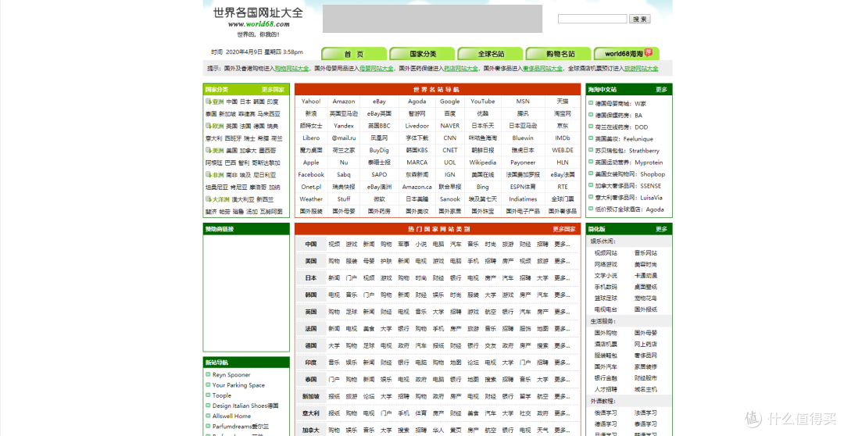This screenshot has height=436, width=844.
Task: Open 更多 in 海淘中文站 header
Action: click(662, 89)
